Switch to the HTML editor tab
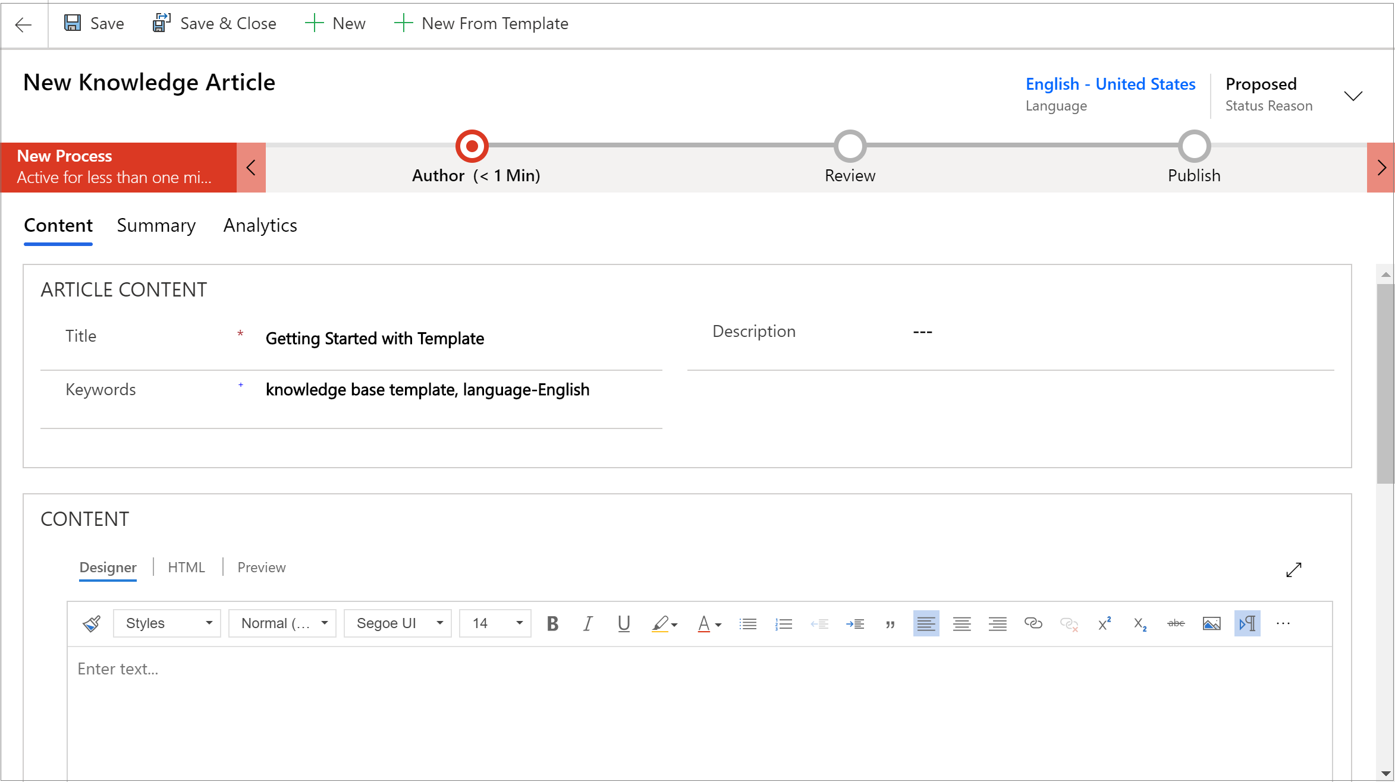Viewport: 1395px width, 782px height. 186,567
